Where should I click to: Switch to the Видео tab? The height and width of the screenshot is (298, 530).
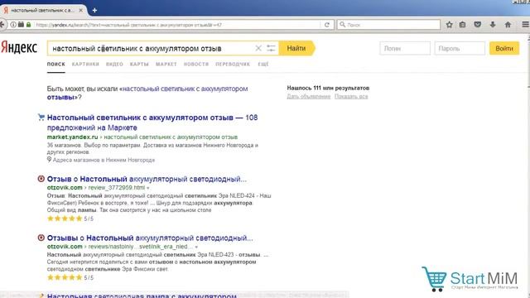(x=114, y=65)
